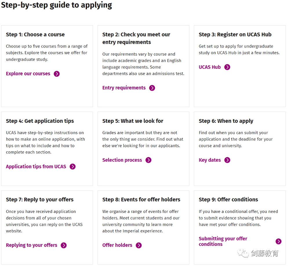Open the Explore our courses link
This screenshot has height=266, width=288.
[x=28, y=74]
